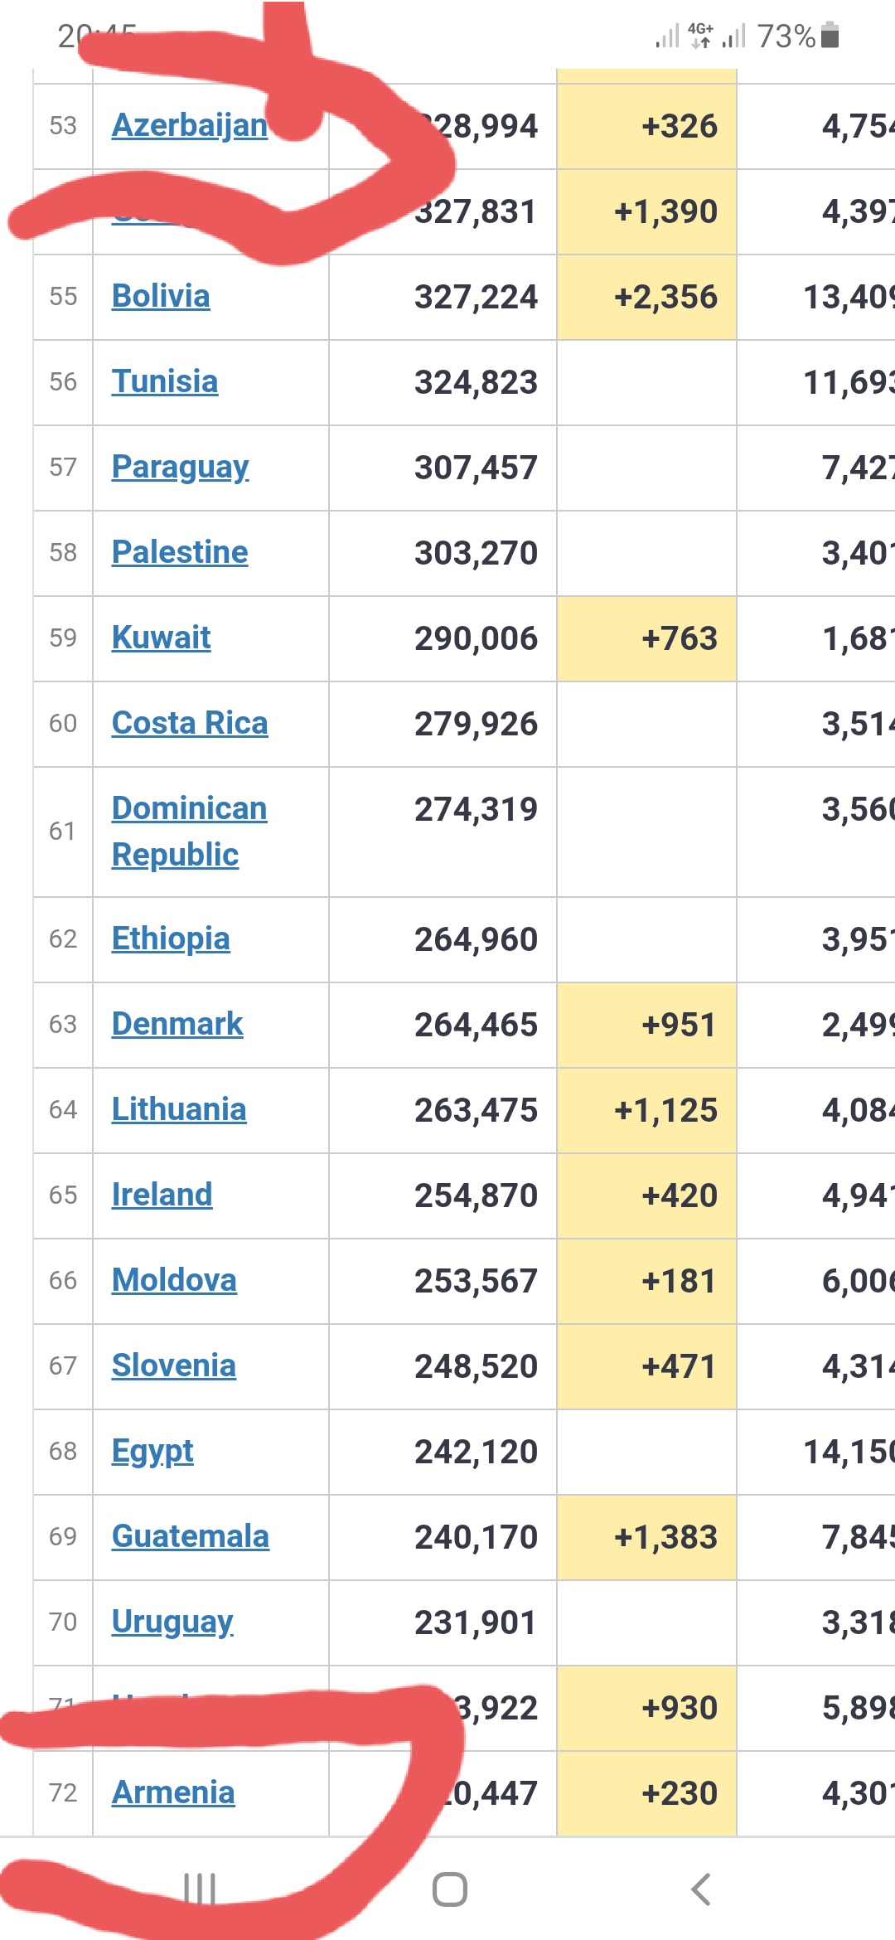Open the Azerbaijan country link

[x=189, y=125]
